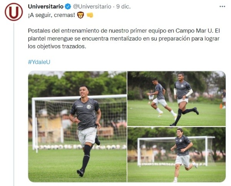
Task: Open the Universitario display name link
Action: tap(46, 7)
